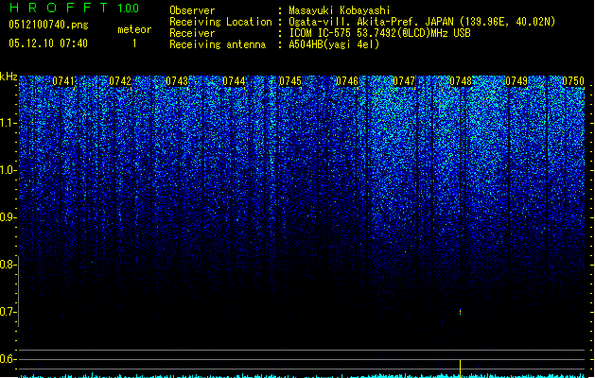Click the 0747 time marker

(404, 81)
